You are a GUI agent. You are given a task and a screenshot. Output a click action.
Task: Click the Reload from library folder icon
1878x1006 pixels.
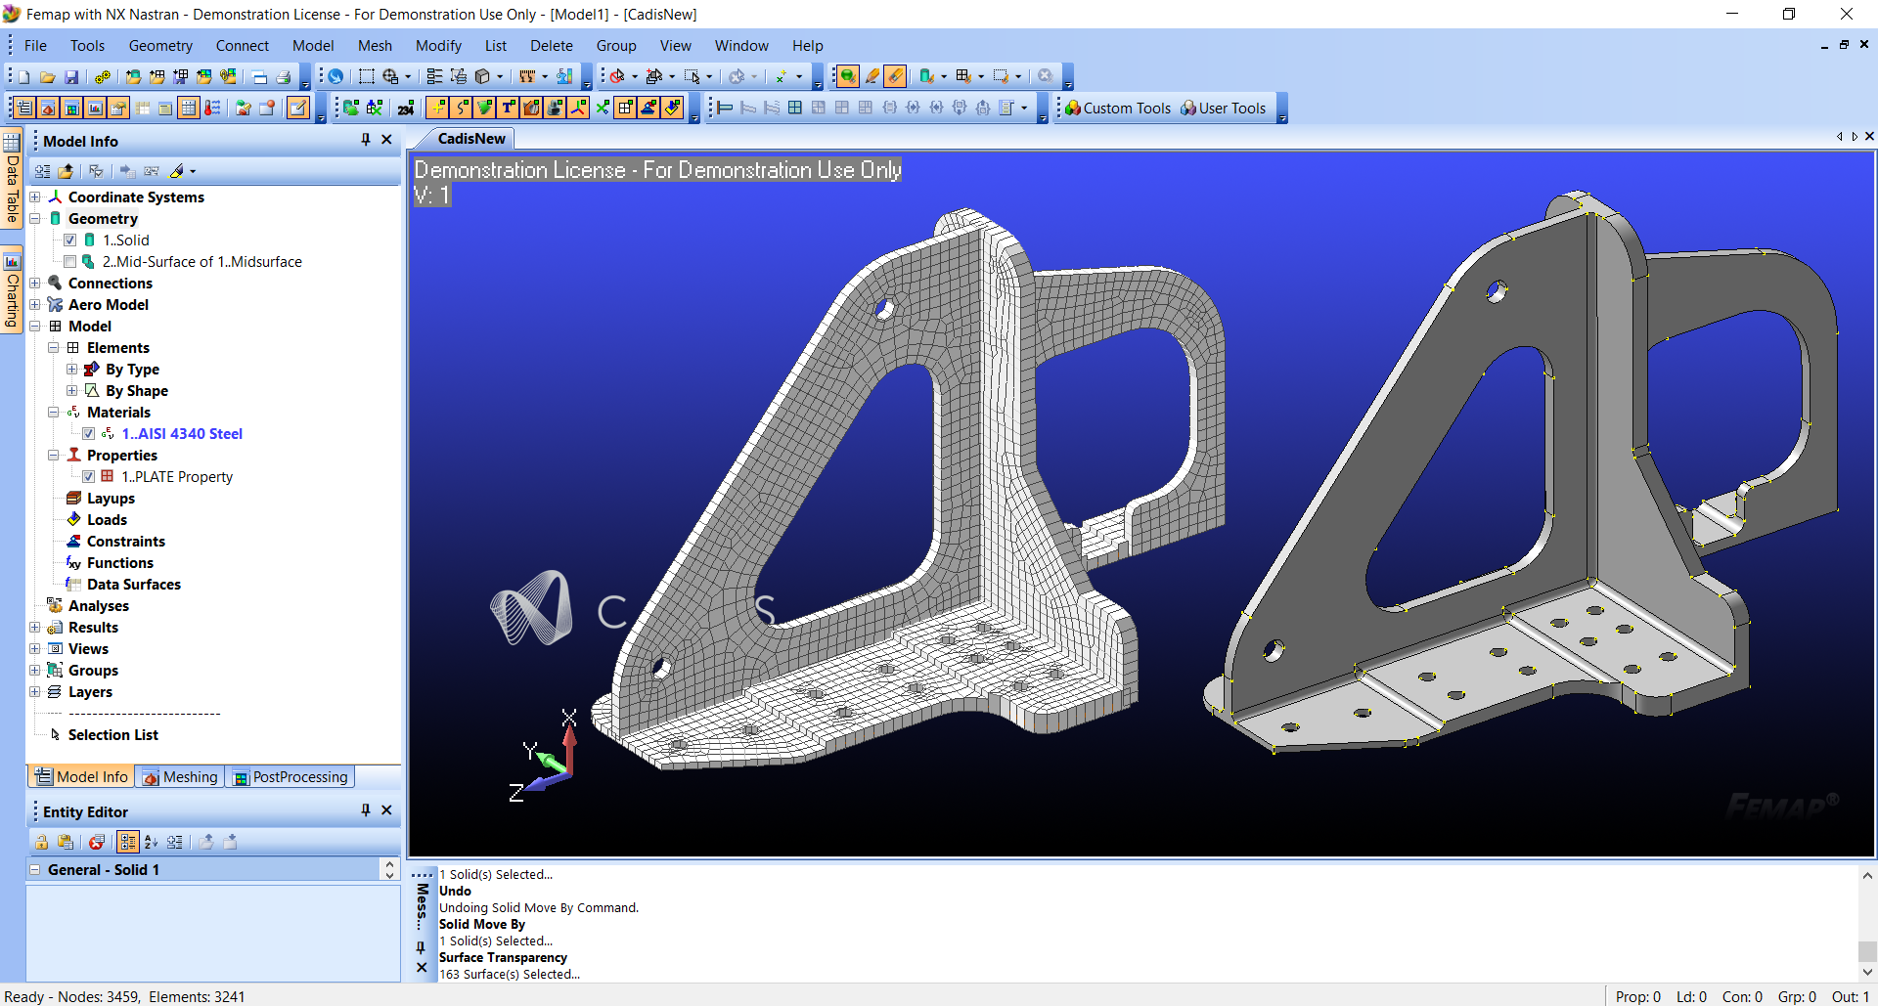[x=66, y=171]
